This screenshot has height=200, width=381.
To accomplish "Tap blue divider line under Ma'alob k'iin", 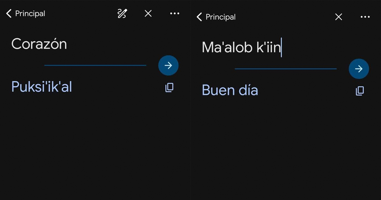I will pyautogui.click(x=286, y=69).
